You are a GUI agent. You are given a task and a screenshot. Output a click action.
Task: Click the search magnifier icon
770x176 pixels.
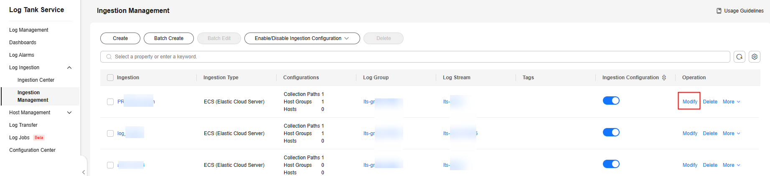pyautogui.click(x=109, y=57)
